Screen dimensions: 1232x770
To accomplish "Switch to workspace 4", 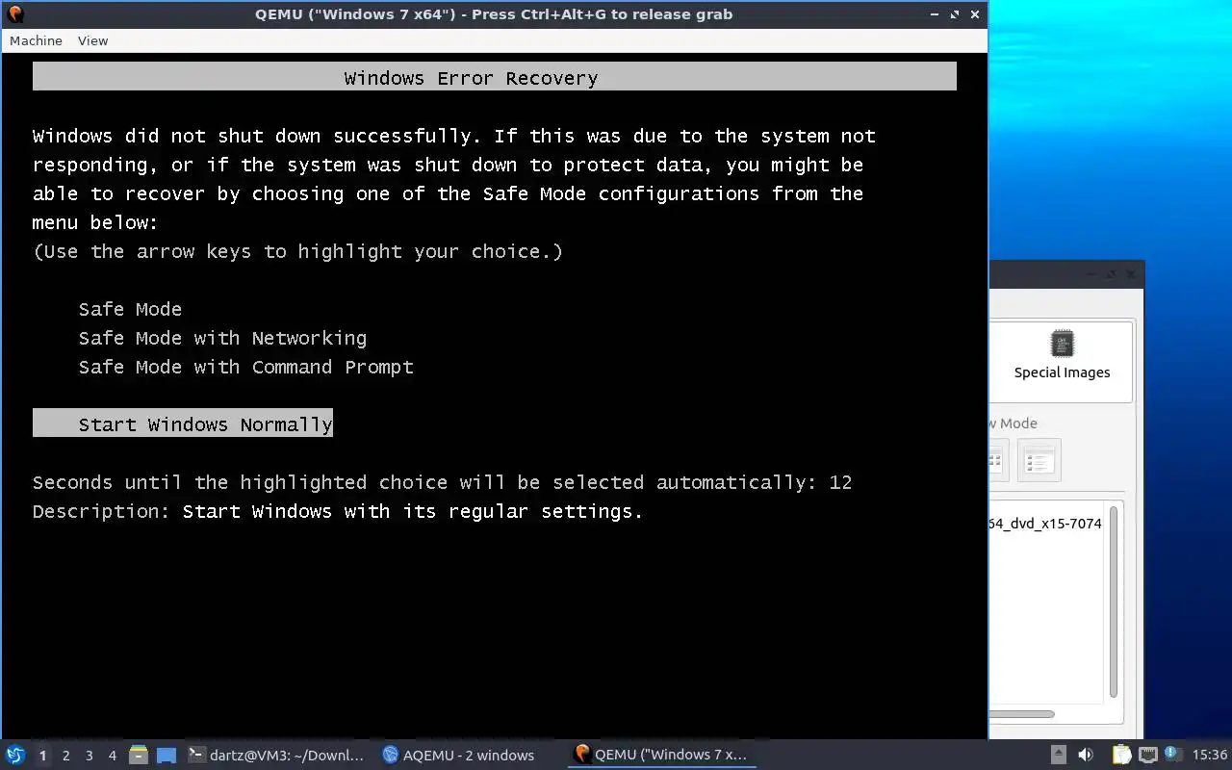I will (x=112, y=756).
